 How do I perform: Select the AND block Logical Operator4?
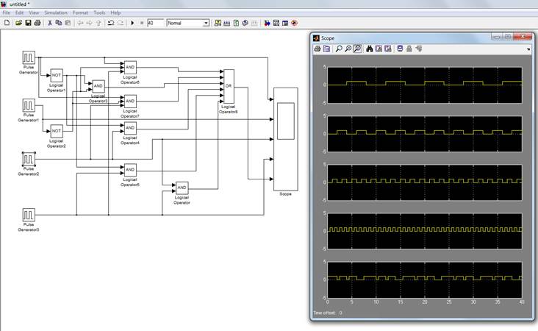(x=130, y=128)
